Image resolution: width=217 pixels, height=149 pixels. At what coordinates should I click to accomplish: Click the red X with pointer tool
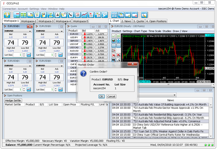[x=118, y=55]
